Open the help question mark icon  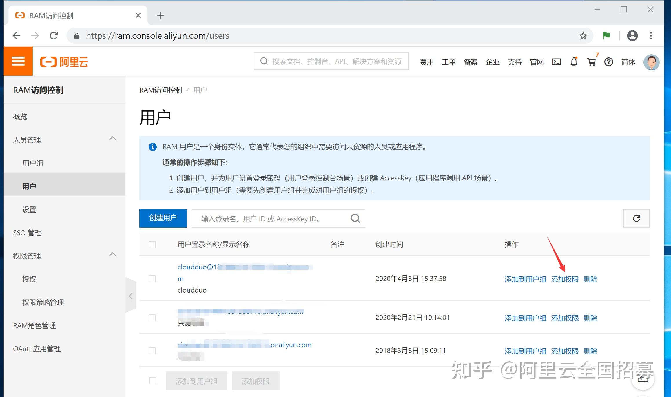tap(609, 61)
